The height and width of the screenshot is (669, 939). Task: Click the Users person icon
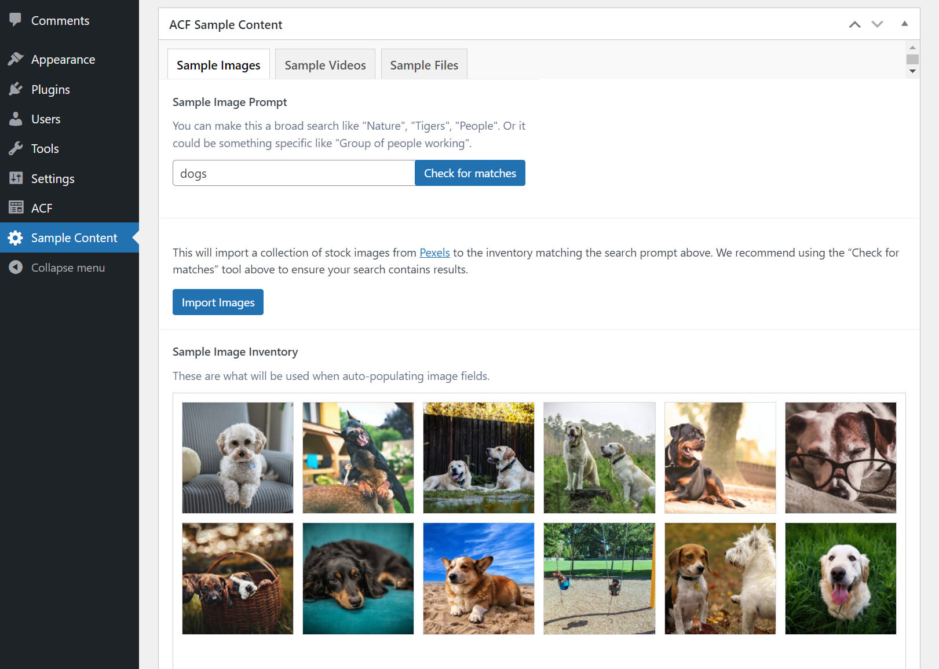(16, 119)
